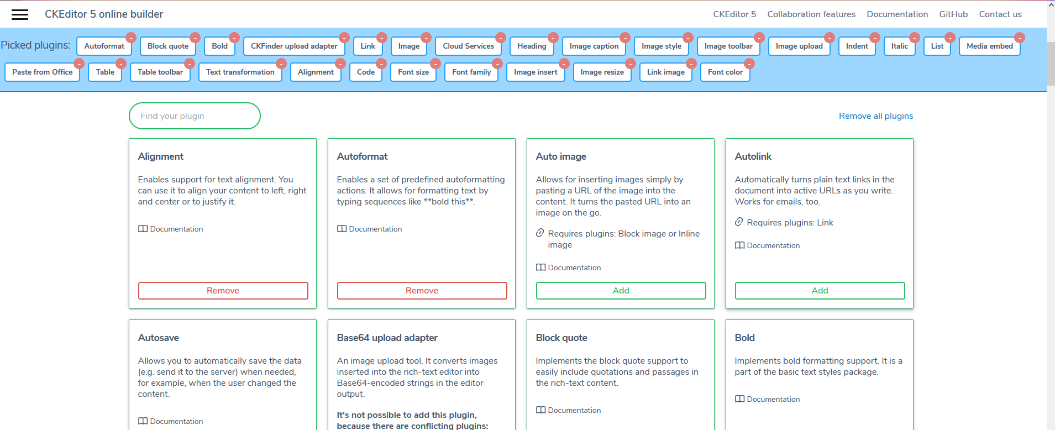Remove Table toolbar with minus badge
The width and height of the screenshot is (1055, 430).
click(x=190, y=64)
